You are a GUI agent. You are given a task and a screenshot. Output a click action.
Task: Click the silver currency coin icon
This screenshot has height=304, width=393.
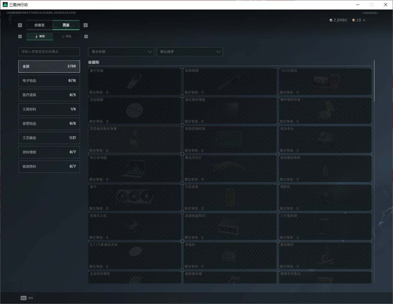(x=331, y=20)
